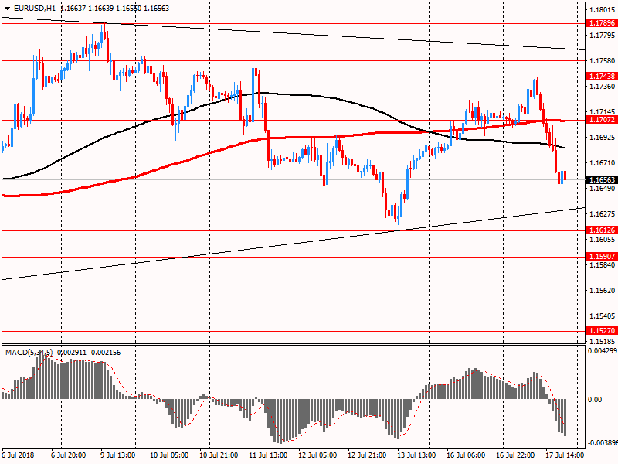Select the 1.17896 red price level label
Image resolution: width=618 pixels, height=464 pixels.
602,23
